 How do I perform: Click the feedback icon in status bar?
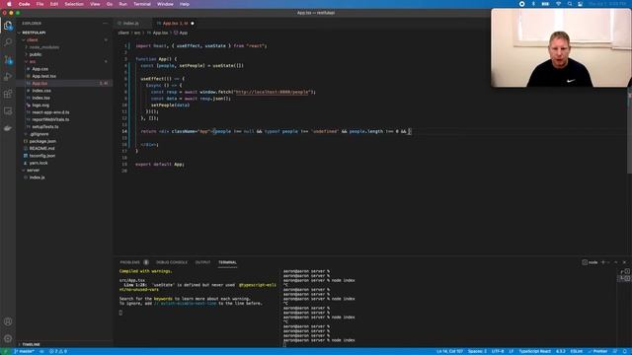point(615,351)
